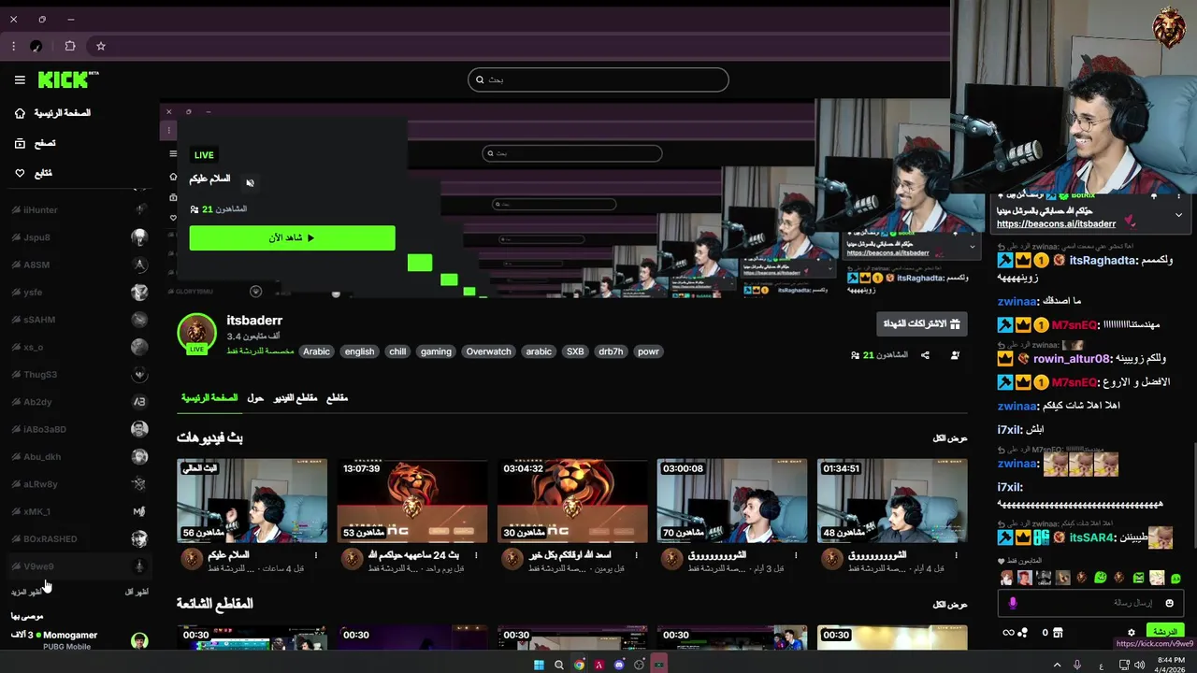This screenshot has width=1197, height=673.
Task: Share the channel via the share icon
Action: coord(925,355)
